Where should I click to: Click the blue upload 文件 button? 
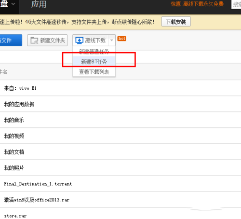(x=11, y=40)
